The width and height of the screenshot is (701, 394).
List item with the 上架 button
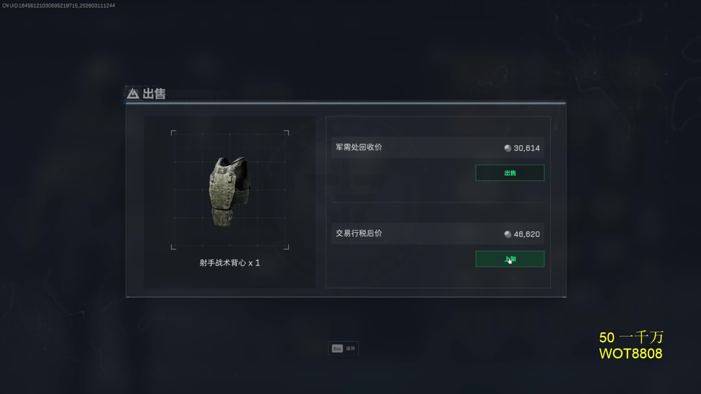tap(510, 259)
